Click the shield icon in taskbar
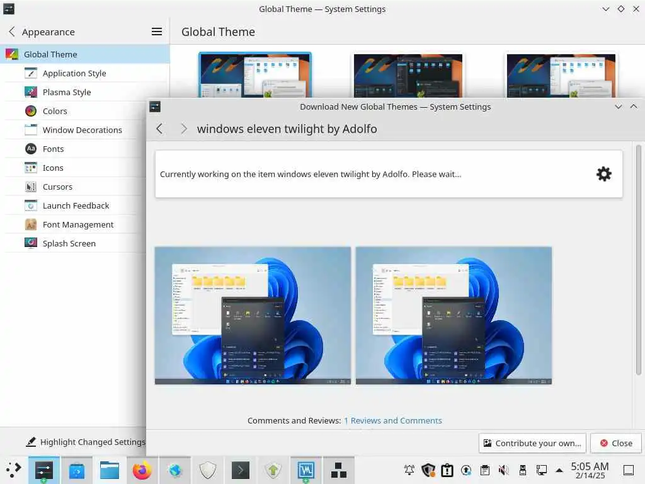 (x=207, y=470)
